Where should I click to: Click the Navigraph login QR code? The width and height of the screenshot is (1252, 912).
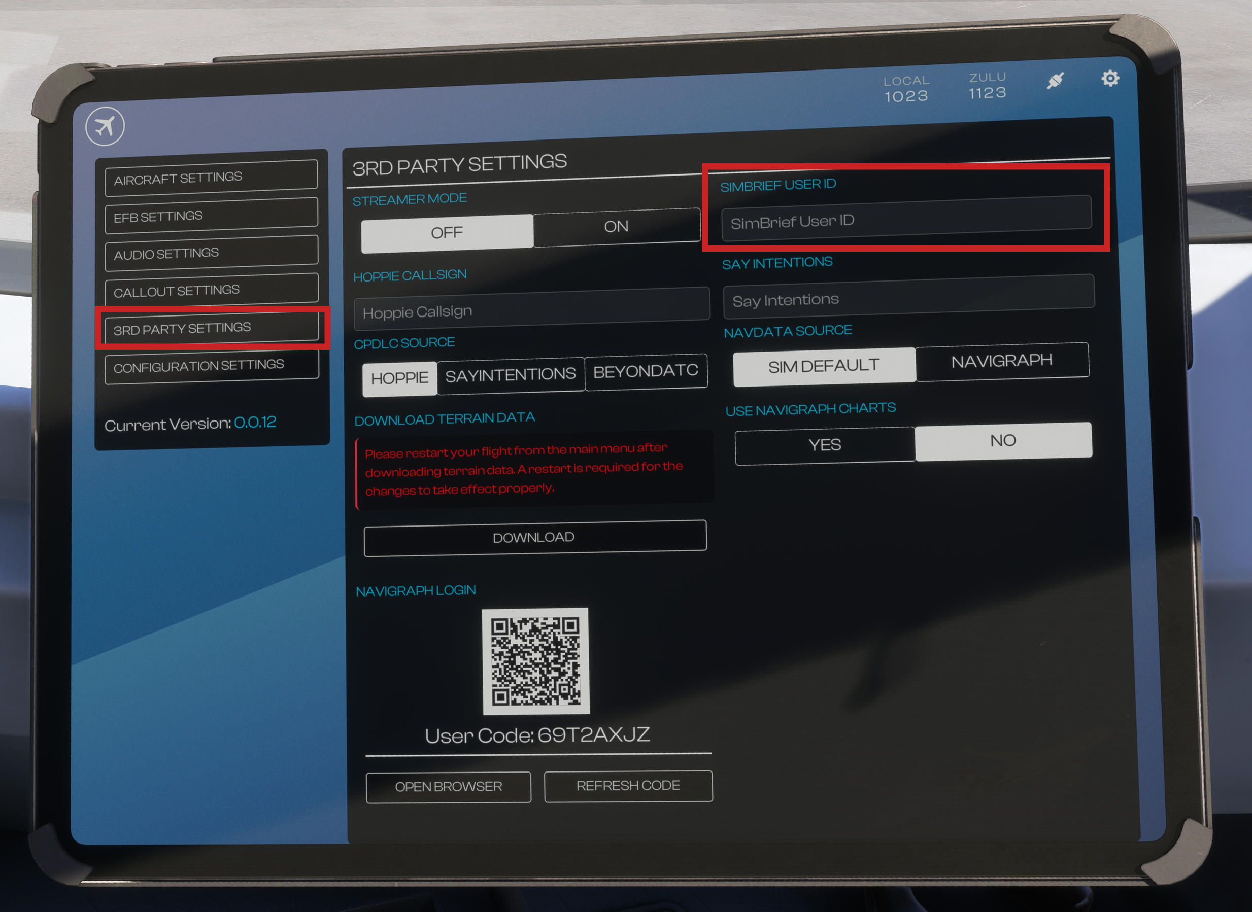coord(535,661)
